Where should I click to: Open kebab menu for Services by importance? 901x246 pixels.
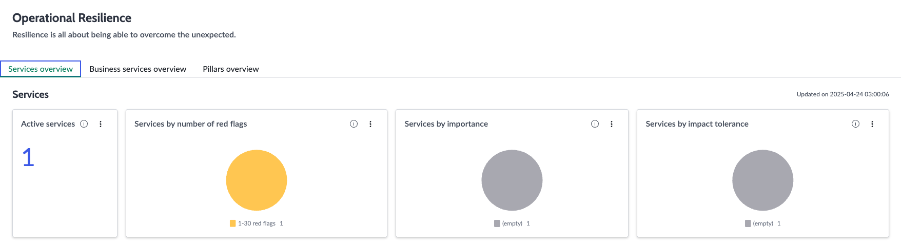[x=612, y=124]
